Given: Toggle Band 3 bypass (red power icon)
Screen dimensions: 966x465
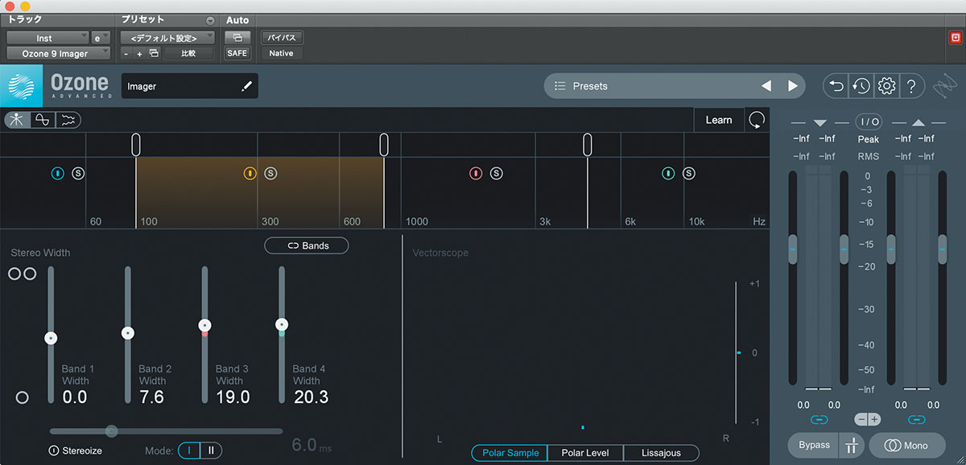Looking at the screenshot, I should (x=476, y=173).
